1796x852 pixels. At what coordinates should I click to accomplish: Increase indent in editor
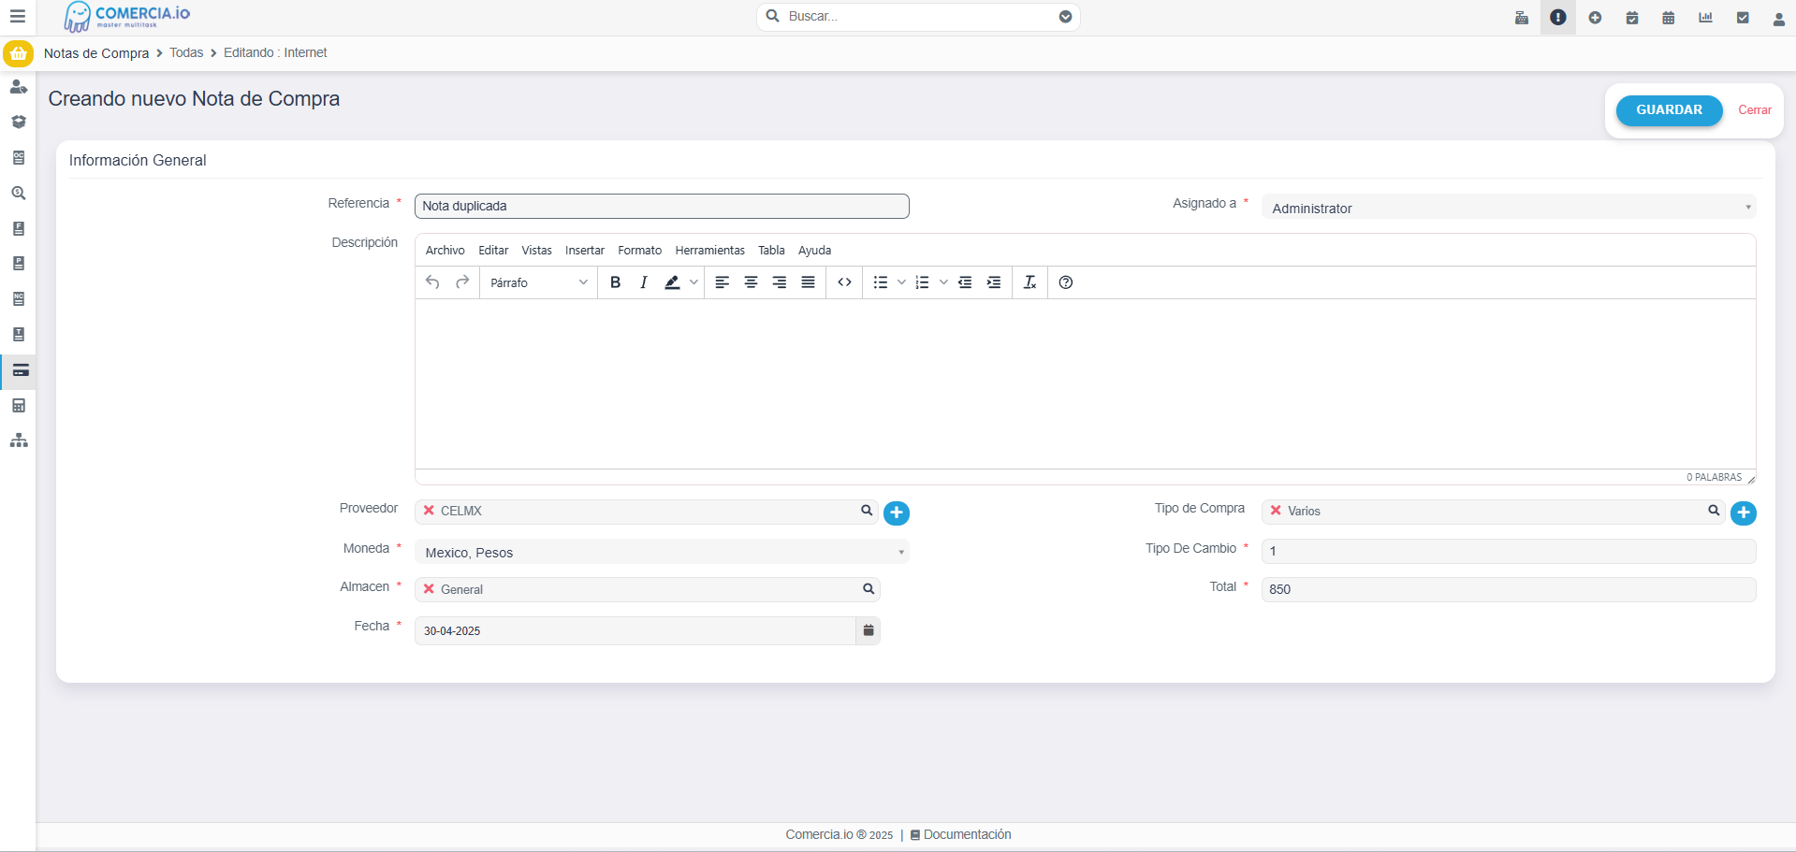tap(994, 282)
